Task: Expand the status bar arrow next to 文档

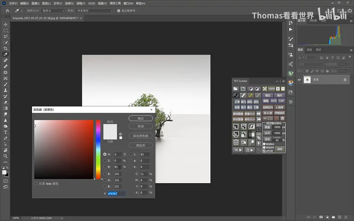Action: pos(62,218)
